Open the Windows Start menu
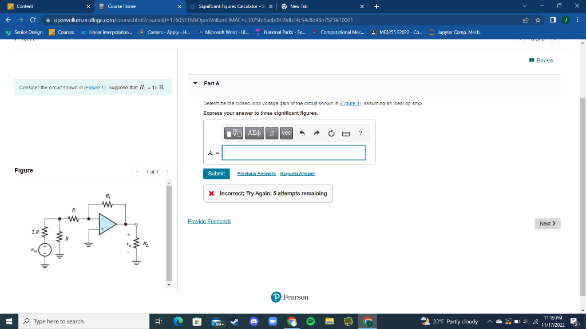The height and width of the screenshot is (329, 586). click(x=9, y=321)
